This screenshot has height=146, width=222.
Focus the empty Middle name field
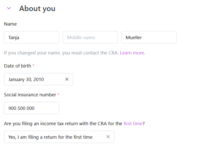pos(90,37)
